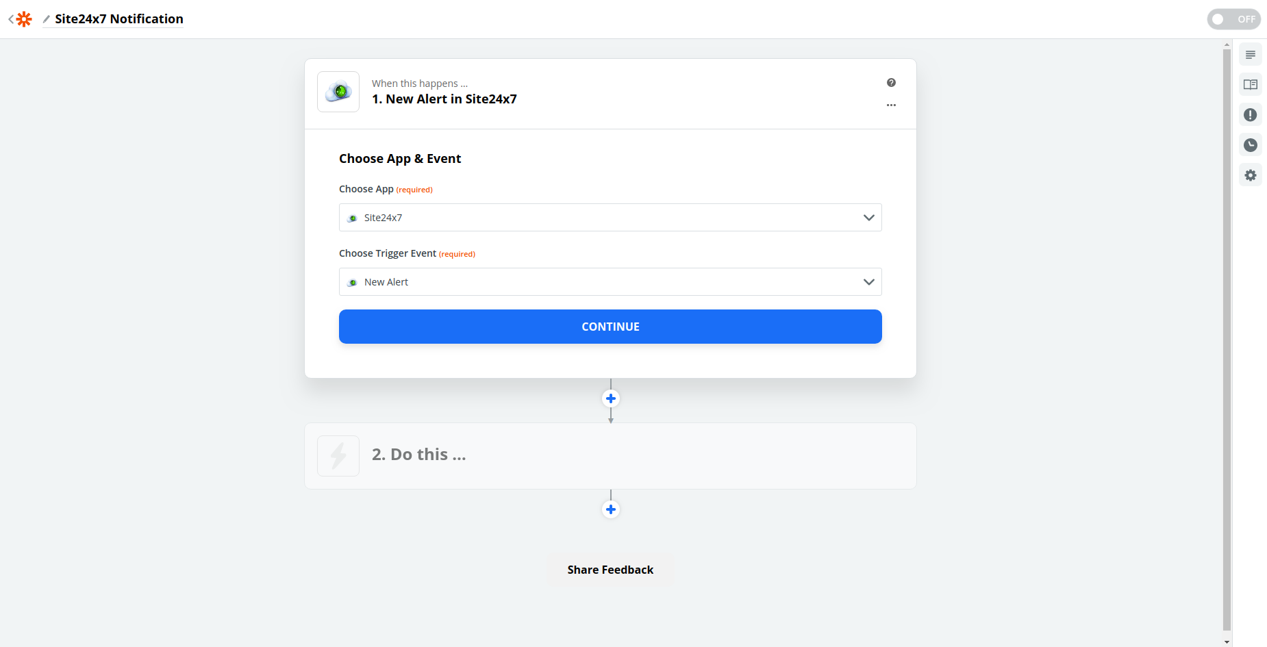Screen dimensions: 1267x647
Task: Open the Zap settings gear icon
Action: coord(1251,175)
